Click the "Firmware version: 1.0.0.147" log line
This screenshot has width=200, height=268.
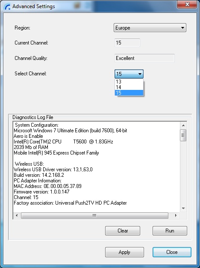(x=41, y=192)
